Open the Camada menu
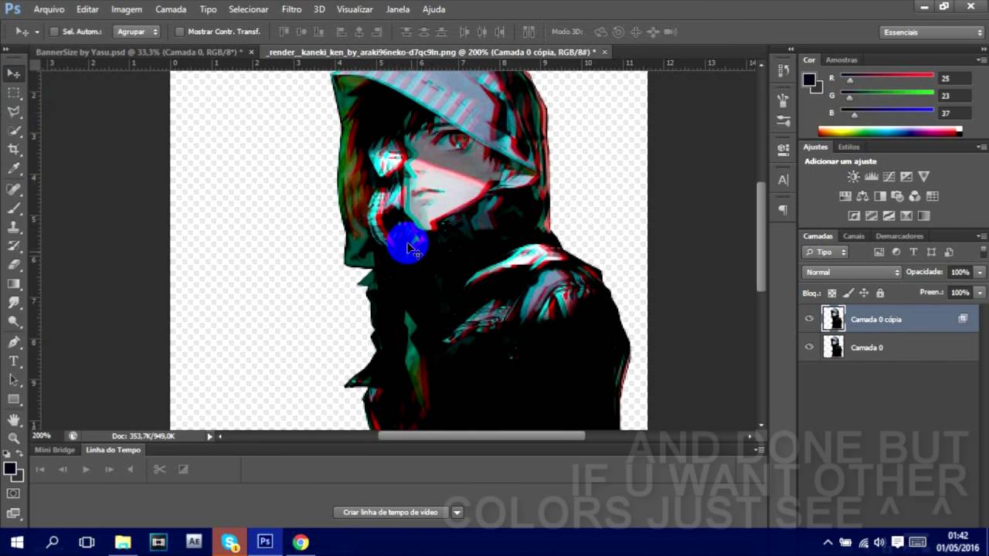The height and width of the screenshot is (556, 989). point(171,9)
